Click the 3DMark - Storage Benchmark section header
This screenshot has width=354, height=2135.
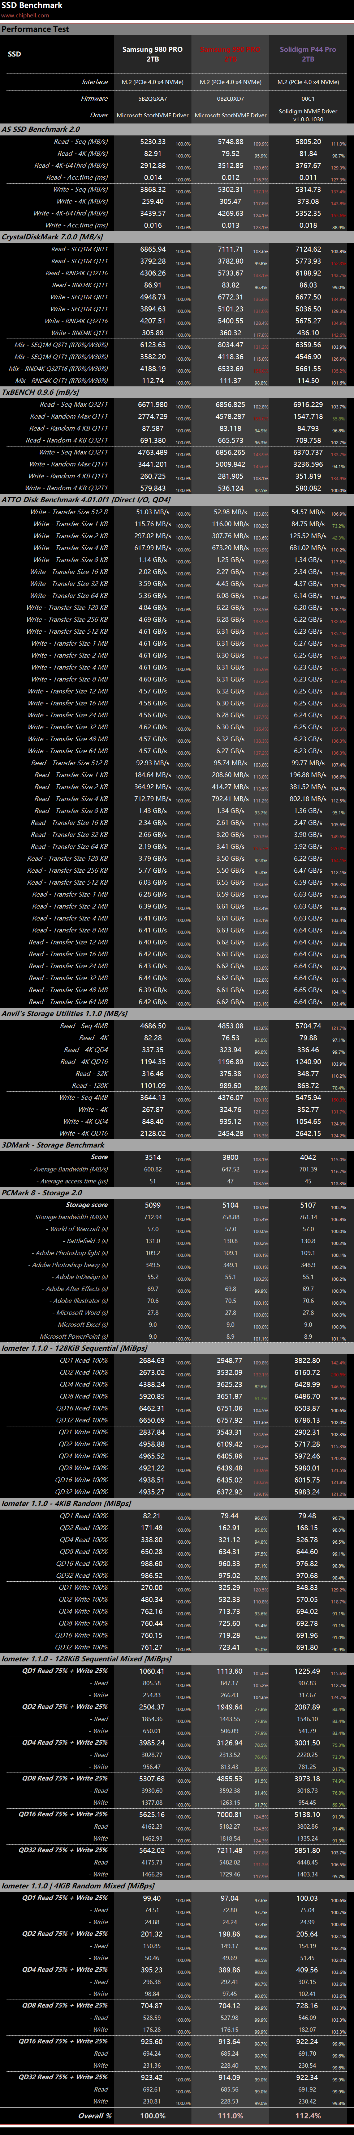(53, 1145)
